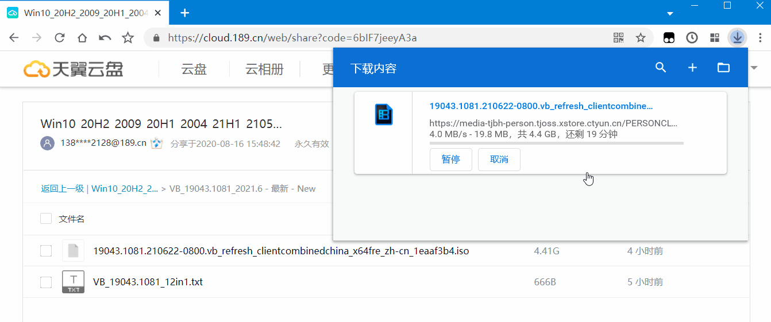Viewport: 771px width, 322px height.
Task: Open the extensions grid icon
Action: 715,38
